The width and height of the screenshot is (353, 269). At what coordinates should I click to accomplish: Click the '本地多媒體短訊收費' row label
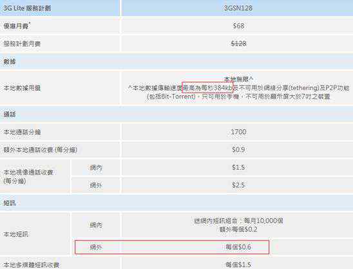pos(32,265)
